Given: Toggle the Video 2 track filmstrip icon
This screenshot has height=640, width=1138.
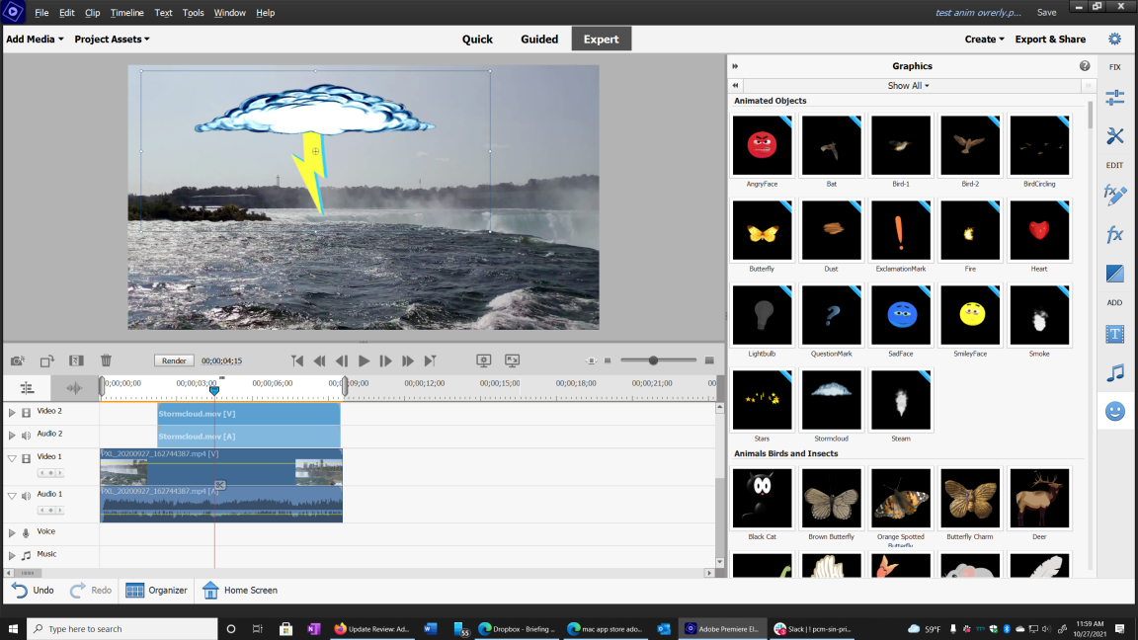Looking at the screenshot, I should point(27,412).
